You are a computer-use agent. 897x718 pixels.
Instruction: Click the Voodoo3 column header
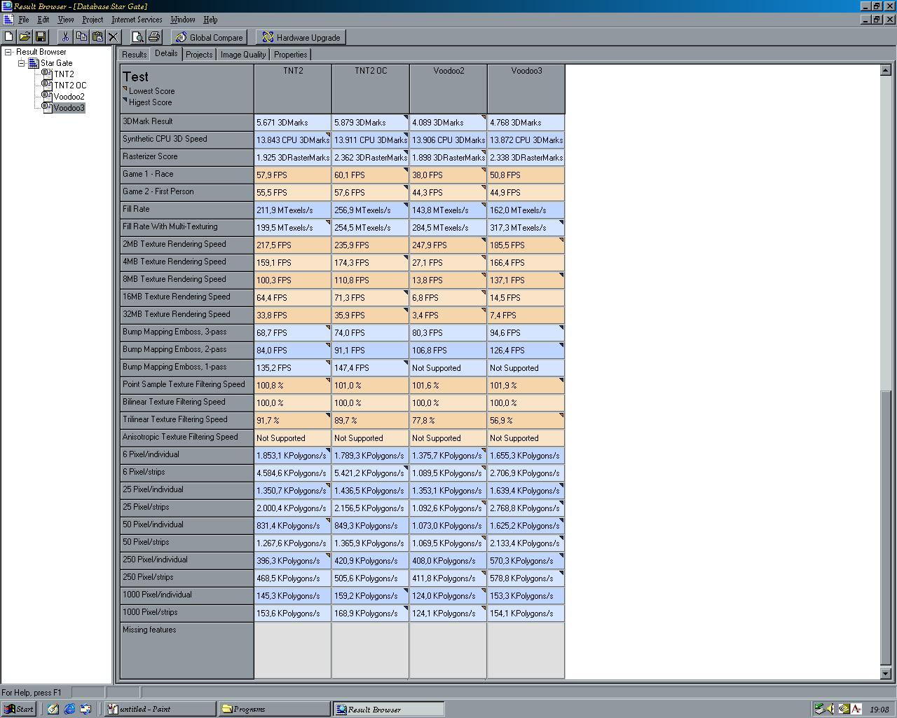[x=526, y=88]
